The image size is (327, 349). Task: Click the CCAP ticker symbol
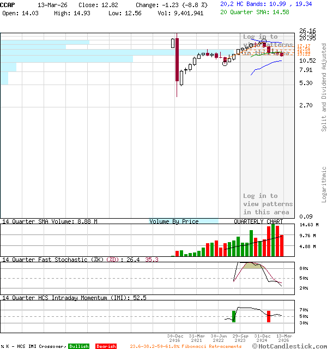[x=8, y=4]
